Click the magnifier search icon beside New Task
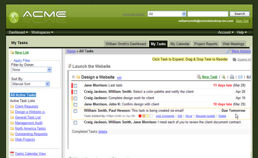The height and width of the screenshot is (158, 258). click(224, 77)
